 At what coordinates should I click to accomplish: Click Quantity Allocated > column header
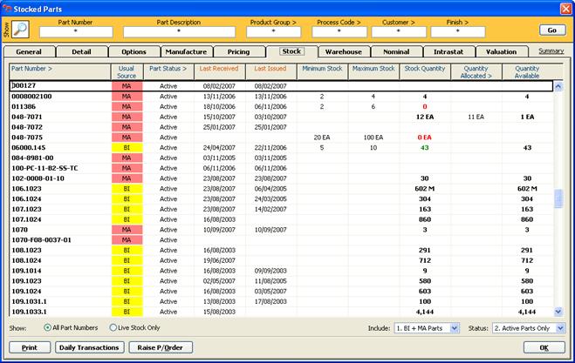(x=476, y=72)
